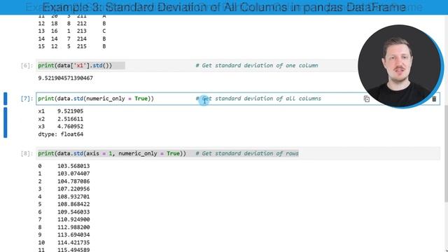Screen dimensions: 448x252
Task: Click data row 12 with value 212
Action: pyautogui.click(x=72, y=23)
